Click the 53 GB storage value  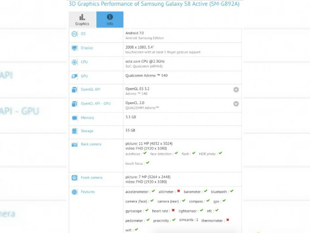tap(130, 130)
